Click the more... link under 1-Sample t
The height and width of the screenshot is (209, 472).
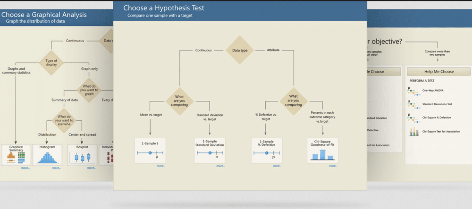[x=160, y=166]
